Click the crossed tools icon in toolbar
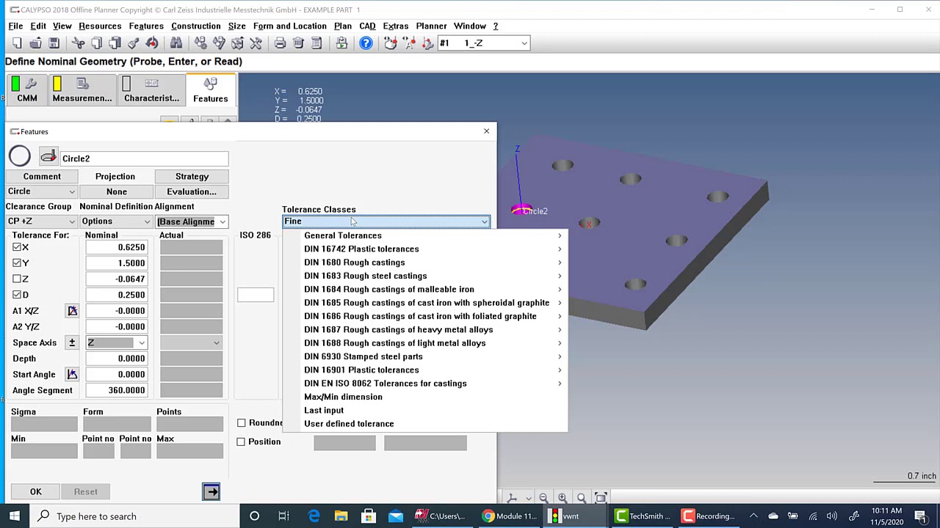Image resolution: width=940 pixels, height=528 pixels. (x=256, y=43)
